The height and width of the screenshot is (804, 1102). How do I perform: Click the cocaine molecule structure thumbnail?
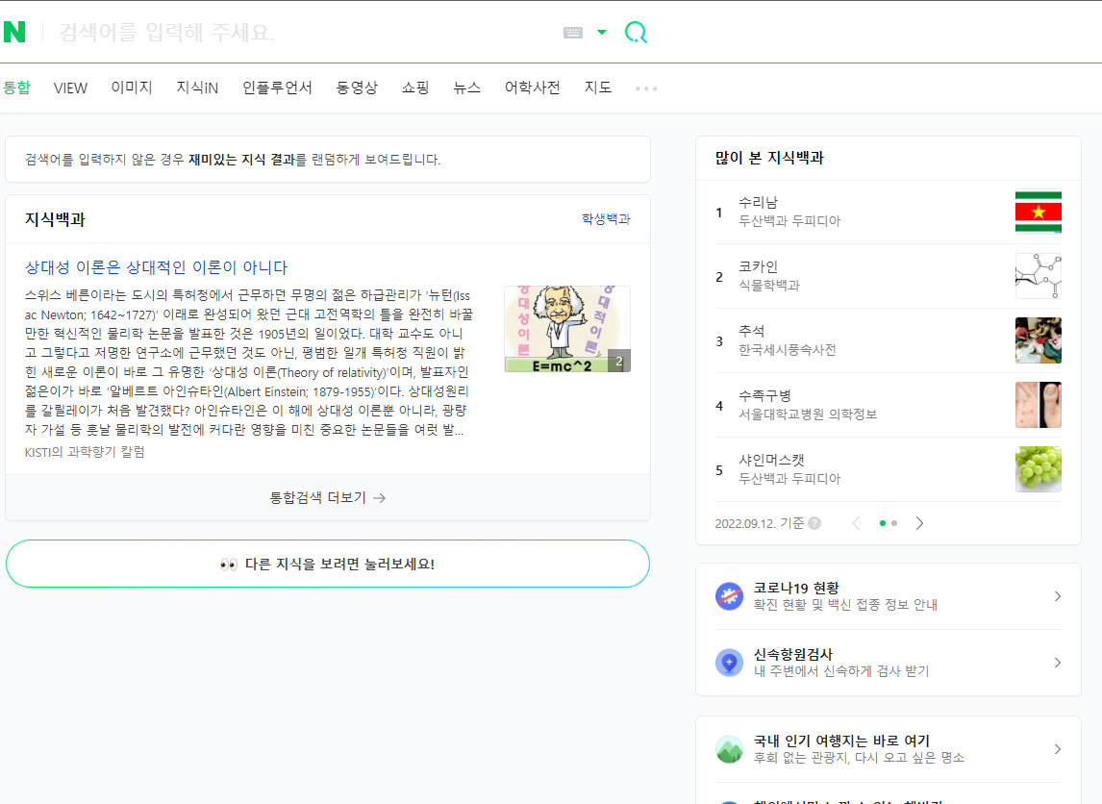tap(1038, 276)
